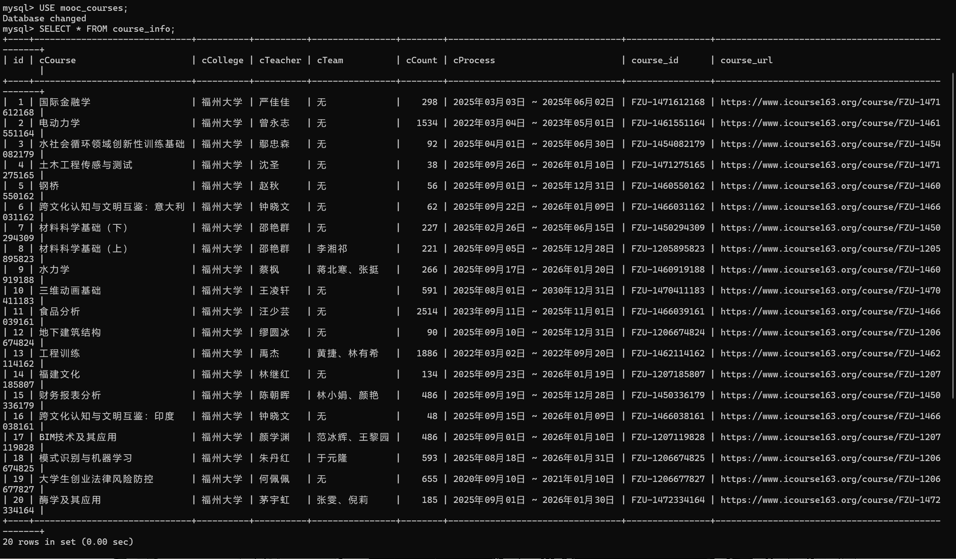
Task: Click the 'SELECT * FROM course_info;' command line
Action: pos(107,29)
